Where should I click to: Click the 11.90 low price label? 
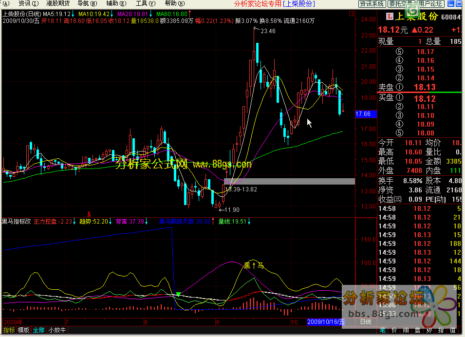(232, 210)
